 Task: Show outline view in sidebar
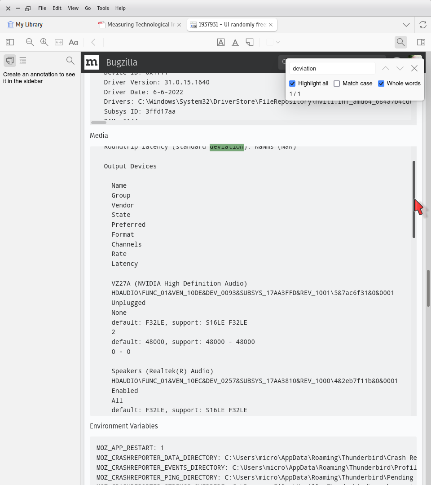22,60
